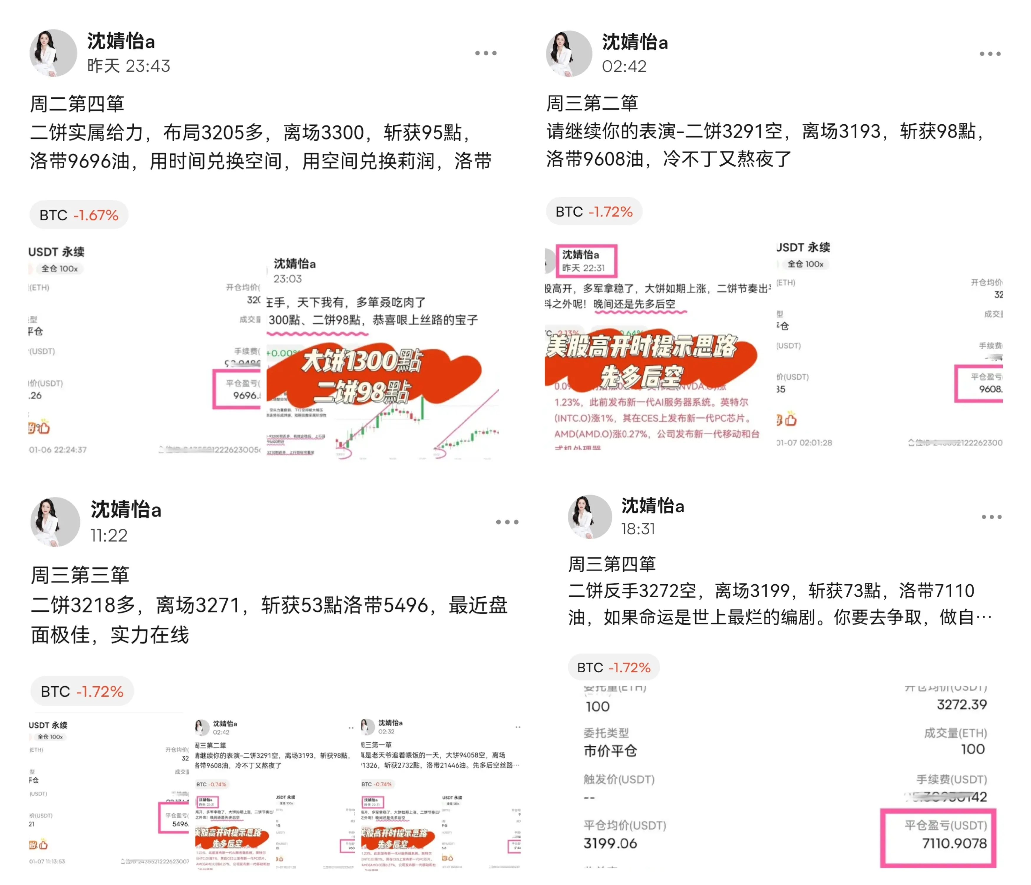Expand the truncated 周三第四筆 post text
The height and width of the screenshot is (885, 1031).
(x=983, y=617)
